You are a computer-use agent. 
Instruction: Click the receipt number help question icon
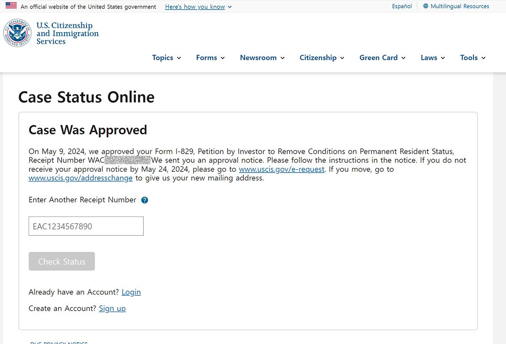pos(145,200)
